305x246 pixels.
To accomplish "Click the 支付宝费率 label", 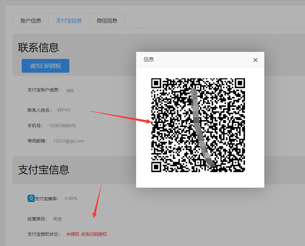I will [47, 199].
